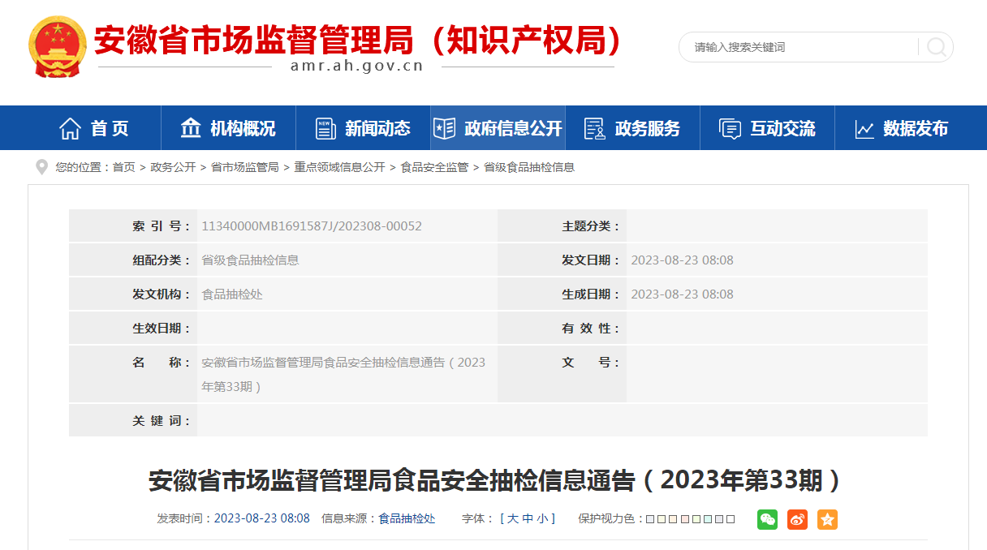Viewport: 987px width, 550px height.
Task: Go to 政务公开 in breadcrumb
Action: tap(173, 167)
